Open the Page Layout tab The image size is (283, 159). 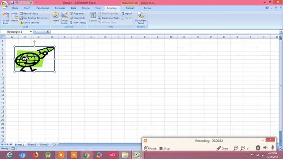tap(43, 8)
